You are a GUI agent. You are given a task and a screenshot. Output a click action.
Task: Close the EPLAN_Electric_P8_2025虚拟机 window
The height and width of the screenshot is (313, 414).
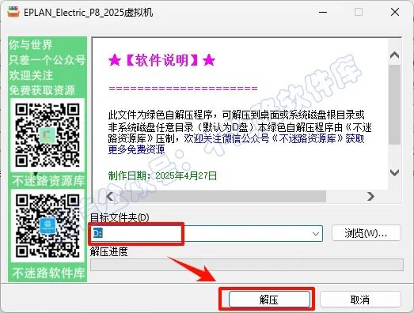click(x=395, y=12)
